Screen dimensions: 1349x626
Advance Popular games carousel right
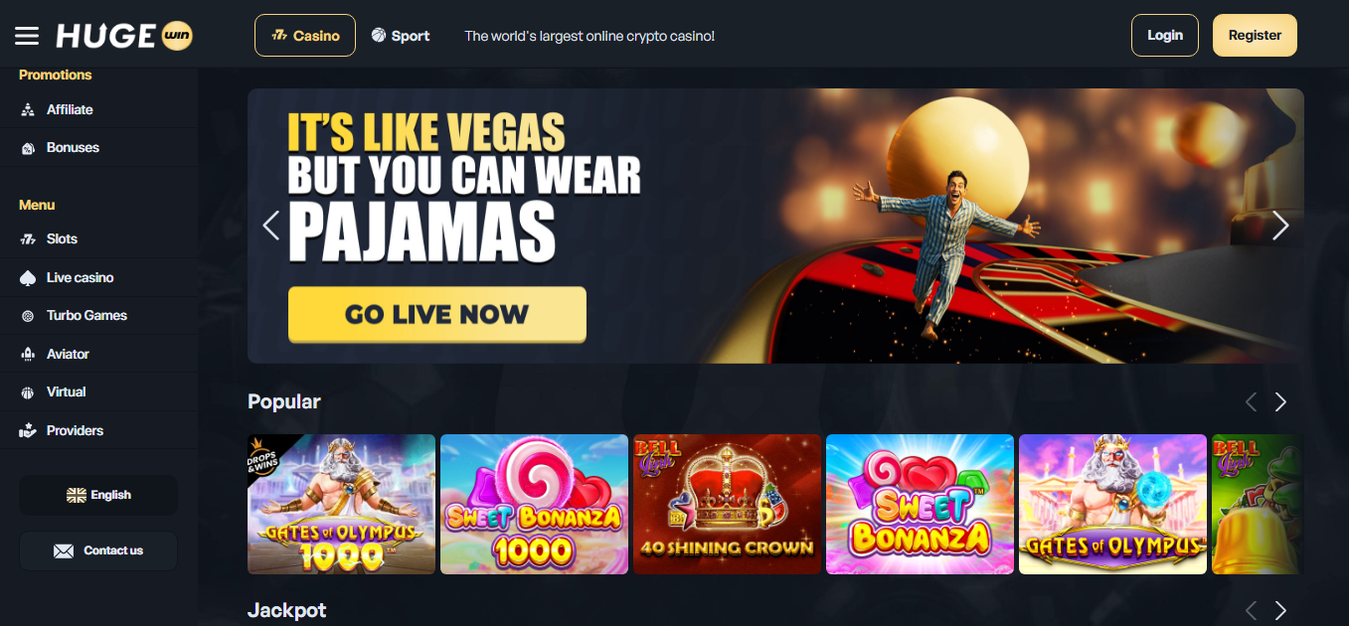[x=1280, y=402]
